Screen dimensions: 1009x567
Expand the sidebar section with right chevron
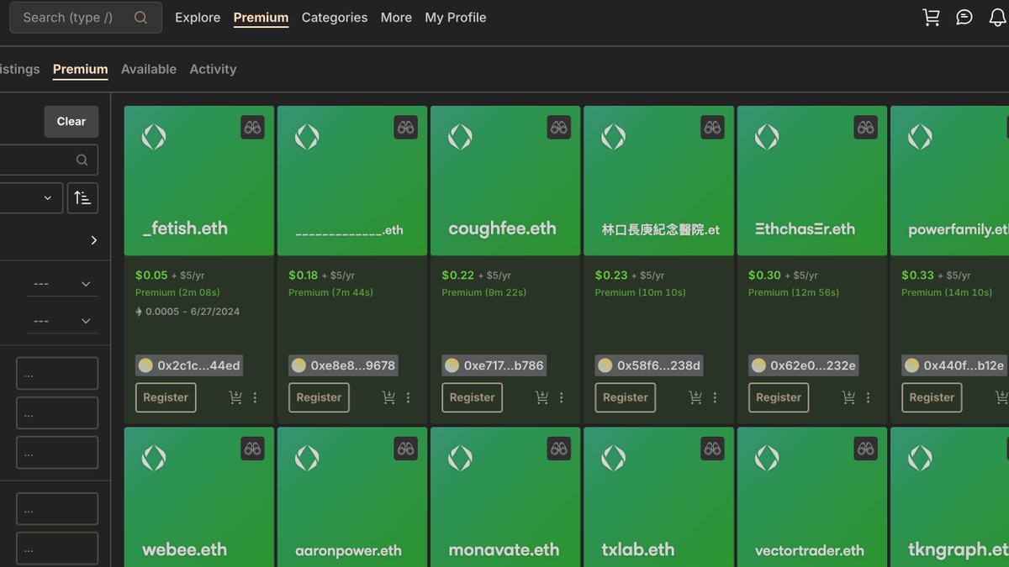[93, 240]
